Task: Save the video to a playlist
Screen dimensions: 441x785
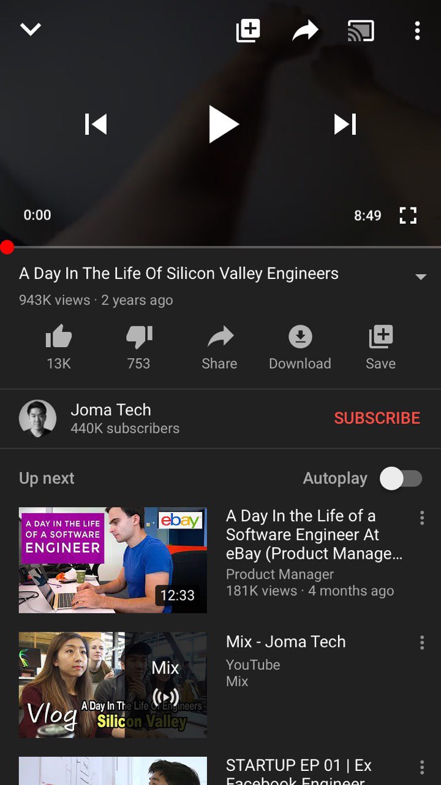Action: click(x=380, y=348)
